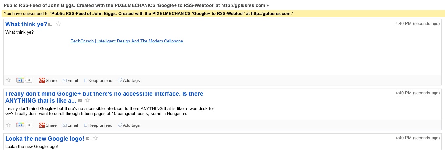Open "What think ye?" original page icon

coord(51,25)
